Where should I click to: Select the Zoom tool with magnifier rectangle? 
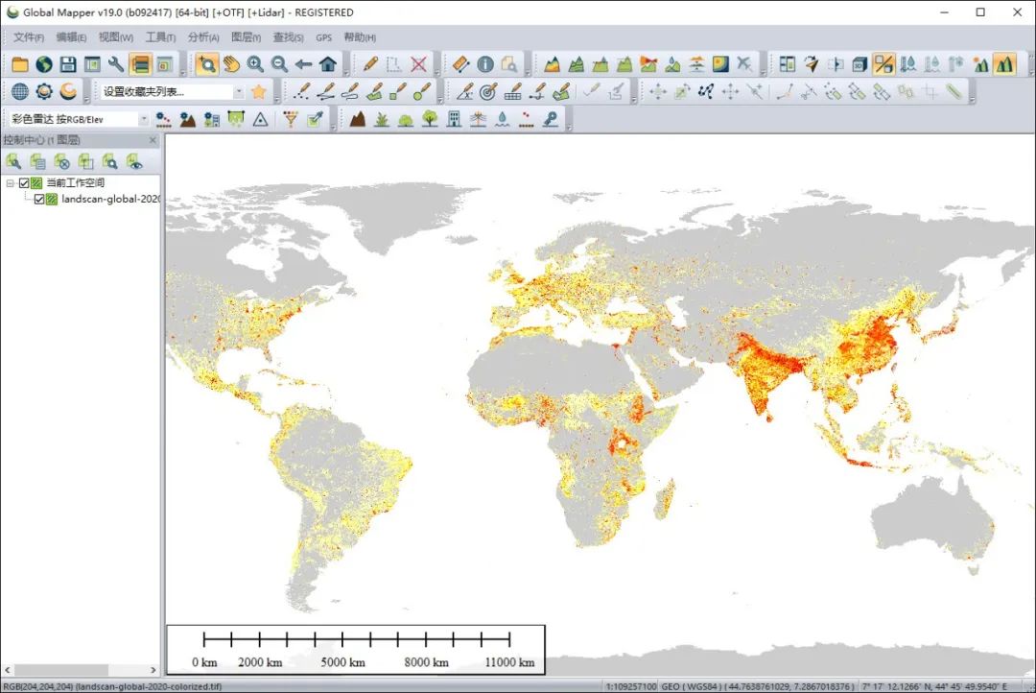coord(206,64)
